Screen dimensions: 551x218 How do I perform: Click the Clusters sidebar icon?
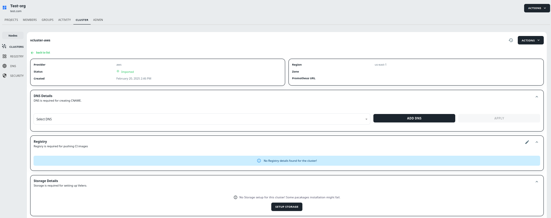4,46
